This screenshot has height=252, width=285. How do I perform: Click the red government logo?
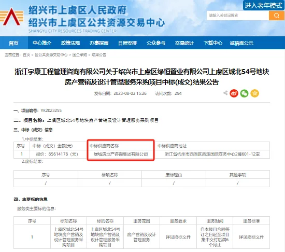tap(12, 17)
